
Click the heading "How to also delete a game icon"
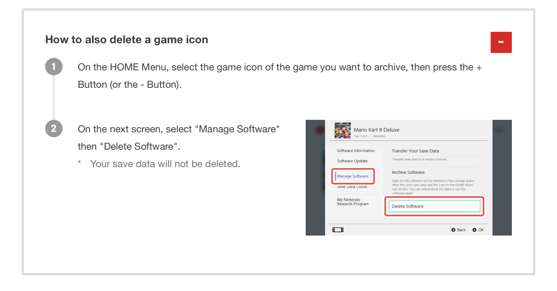(x=127, y=40)
